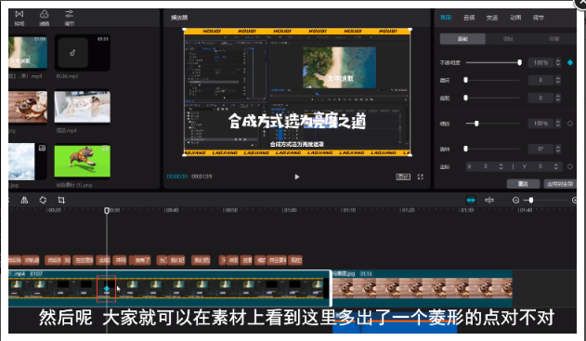Screen dimensions: 586x341
Task: Enter fullscreen preview mode
Action: click(421, 177)
